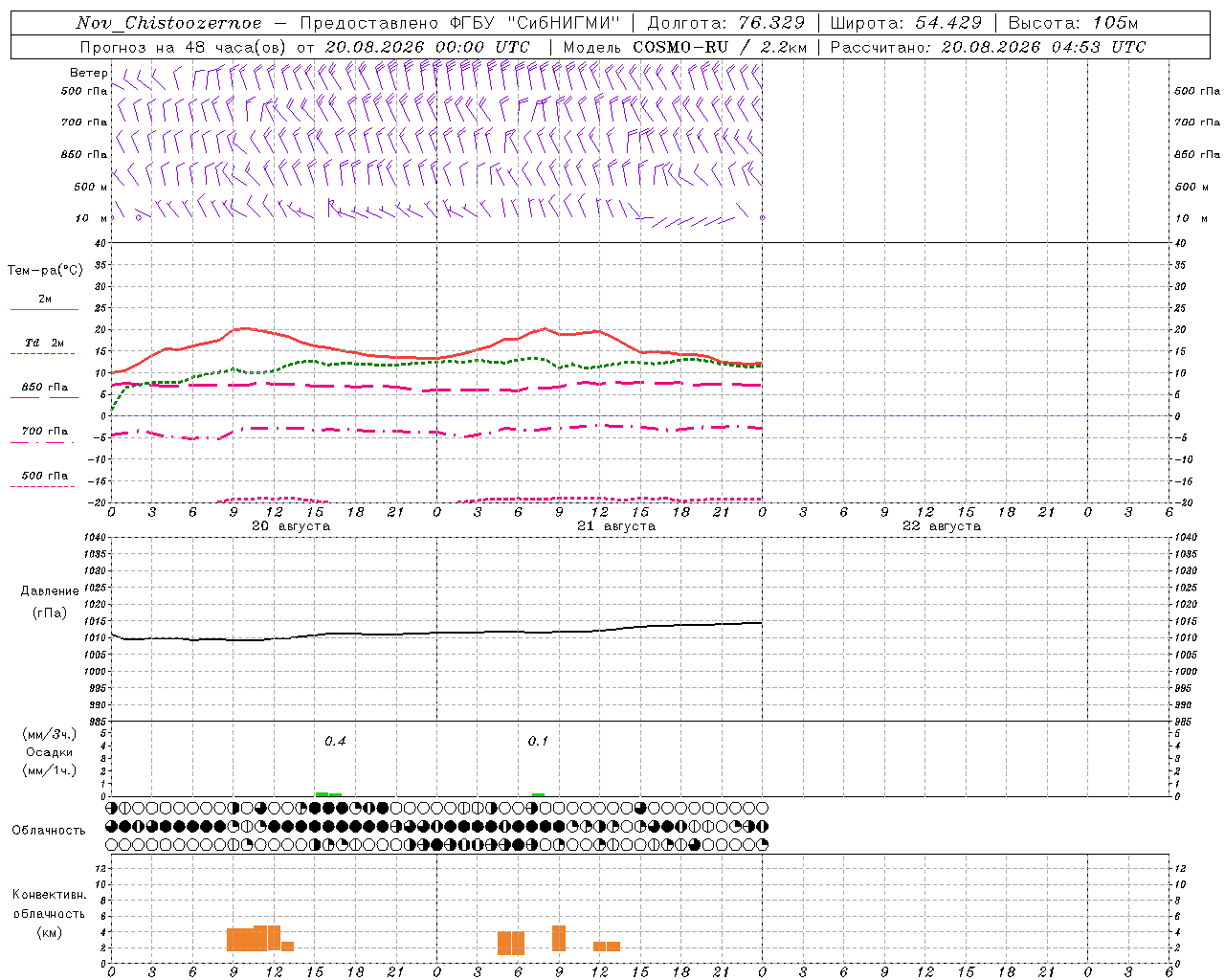Screen dimensions: 1225x980
Task: Click the Широта: 54.429 header field
Action: click(x=905, y=23)
